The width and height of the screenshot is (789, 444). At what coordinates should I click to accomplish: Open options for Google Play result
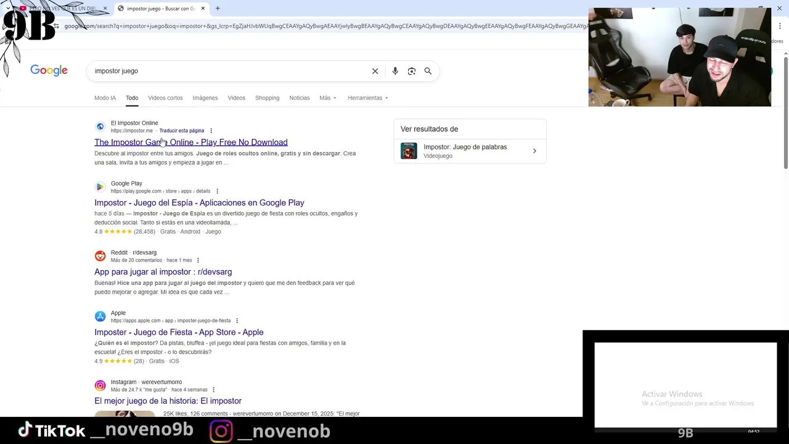tap(217, 191)
